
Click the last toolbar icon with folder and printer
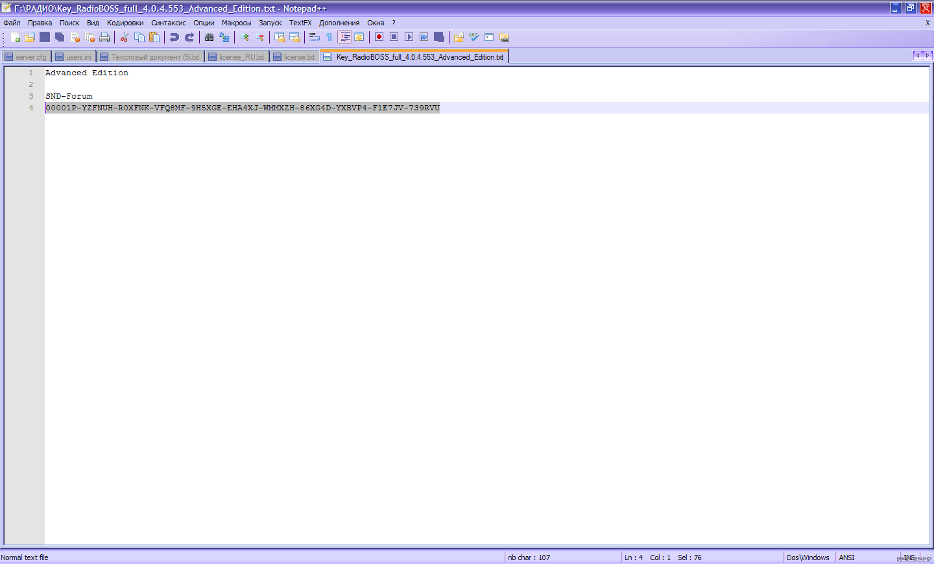(x=504, y=38)
